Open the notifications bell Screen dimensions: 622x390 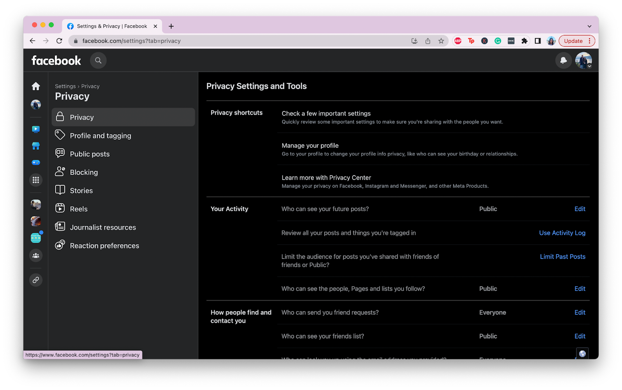click(563, 61)
